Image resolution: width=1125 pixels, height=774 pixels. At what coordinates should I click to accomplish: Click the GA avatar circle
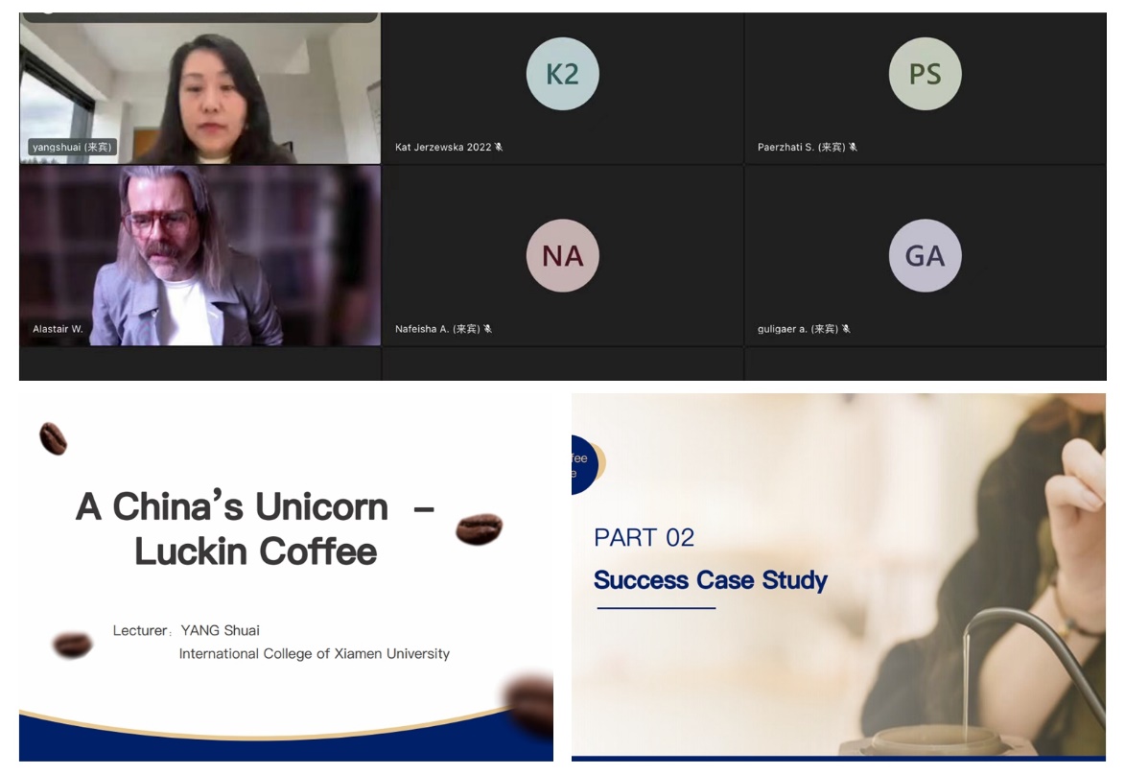click(925, 255)
